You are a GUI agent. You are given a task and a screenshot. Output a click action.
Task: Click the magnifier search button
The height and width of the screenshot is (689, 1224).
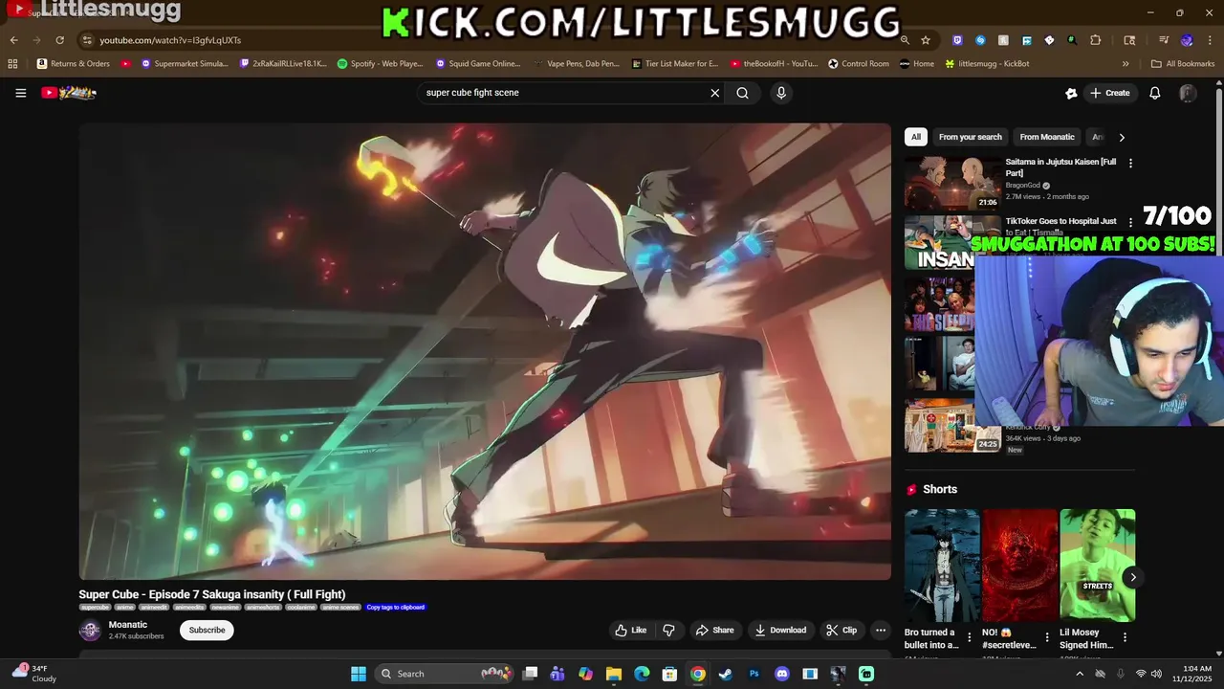[x=742, y=93]
